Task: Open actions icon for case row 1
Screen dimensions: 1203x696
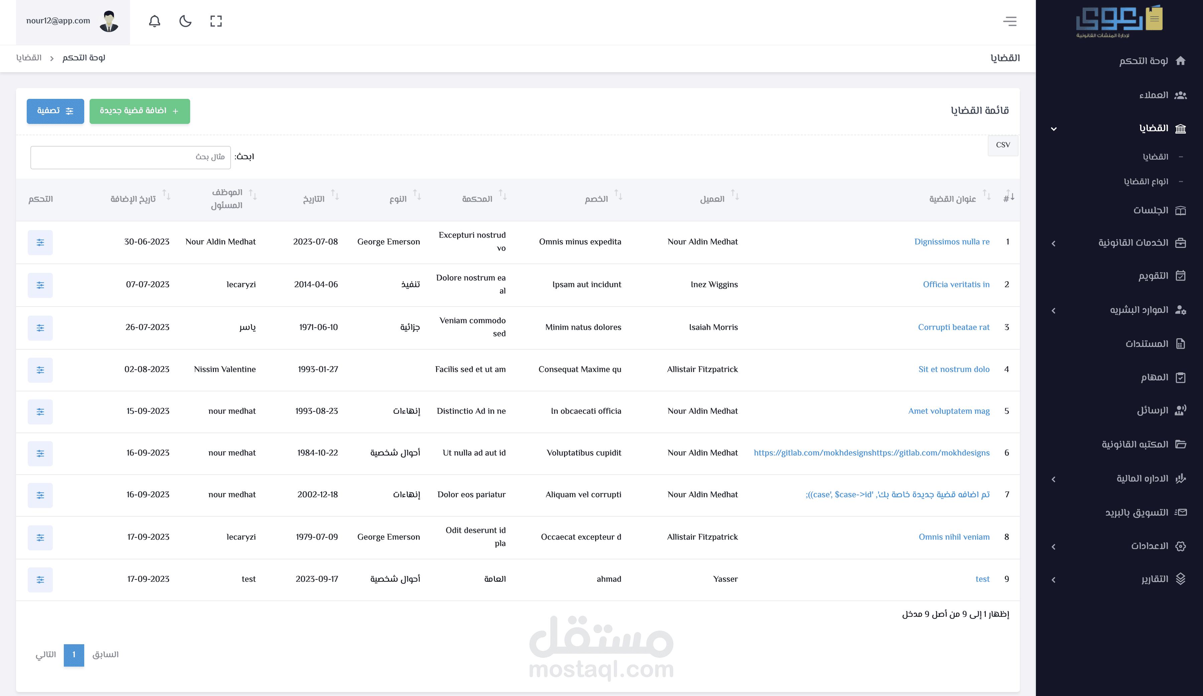Action: click(x=40, y=242)
